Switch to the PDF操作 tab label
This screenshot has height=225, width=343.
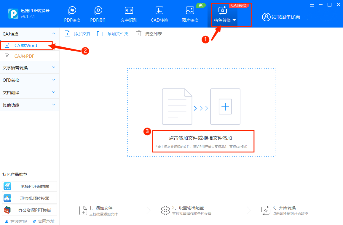click(98, 20)
